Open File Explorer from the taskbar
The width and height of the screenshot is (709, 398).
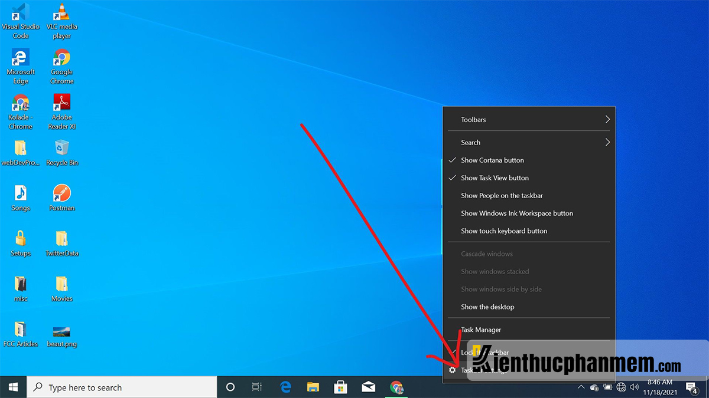(313, 387)
